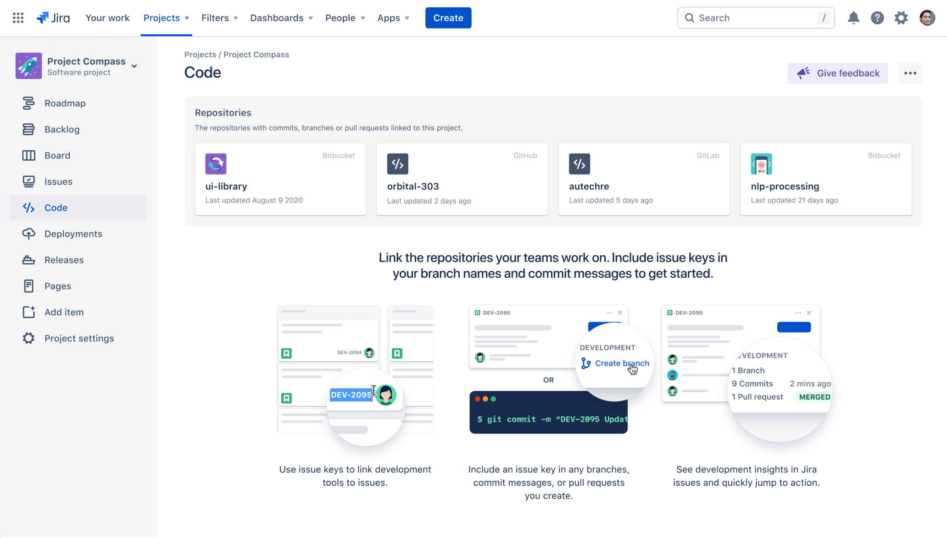The height and width of the screenshot is (538, 947).
Task: Click the Jira notifications bell icon
Action: [x=853, y=17]
